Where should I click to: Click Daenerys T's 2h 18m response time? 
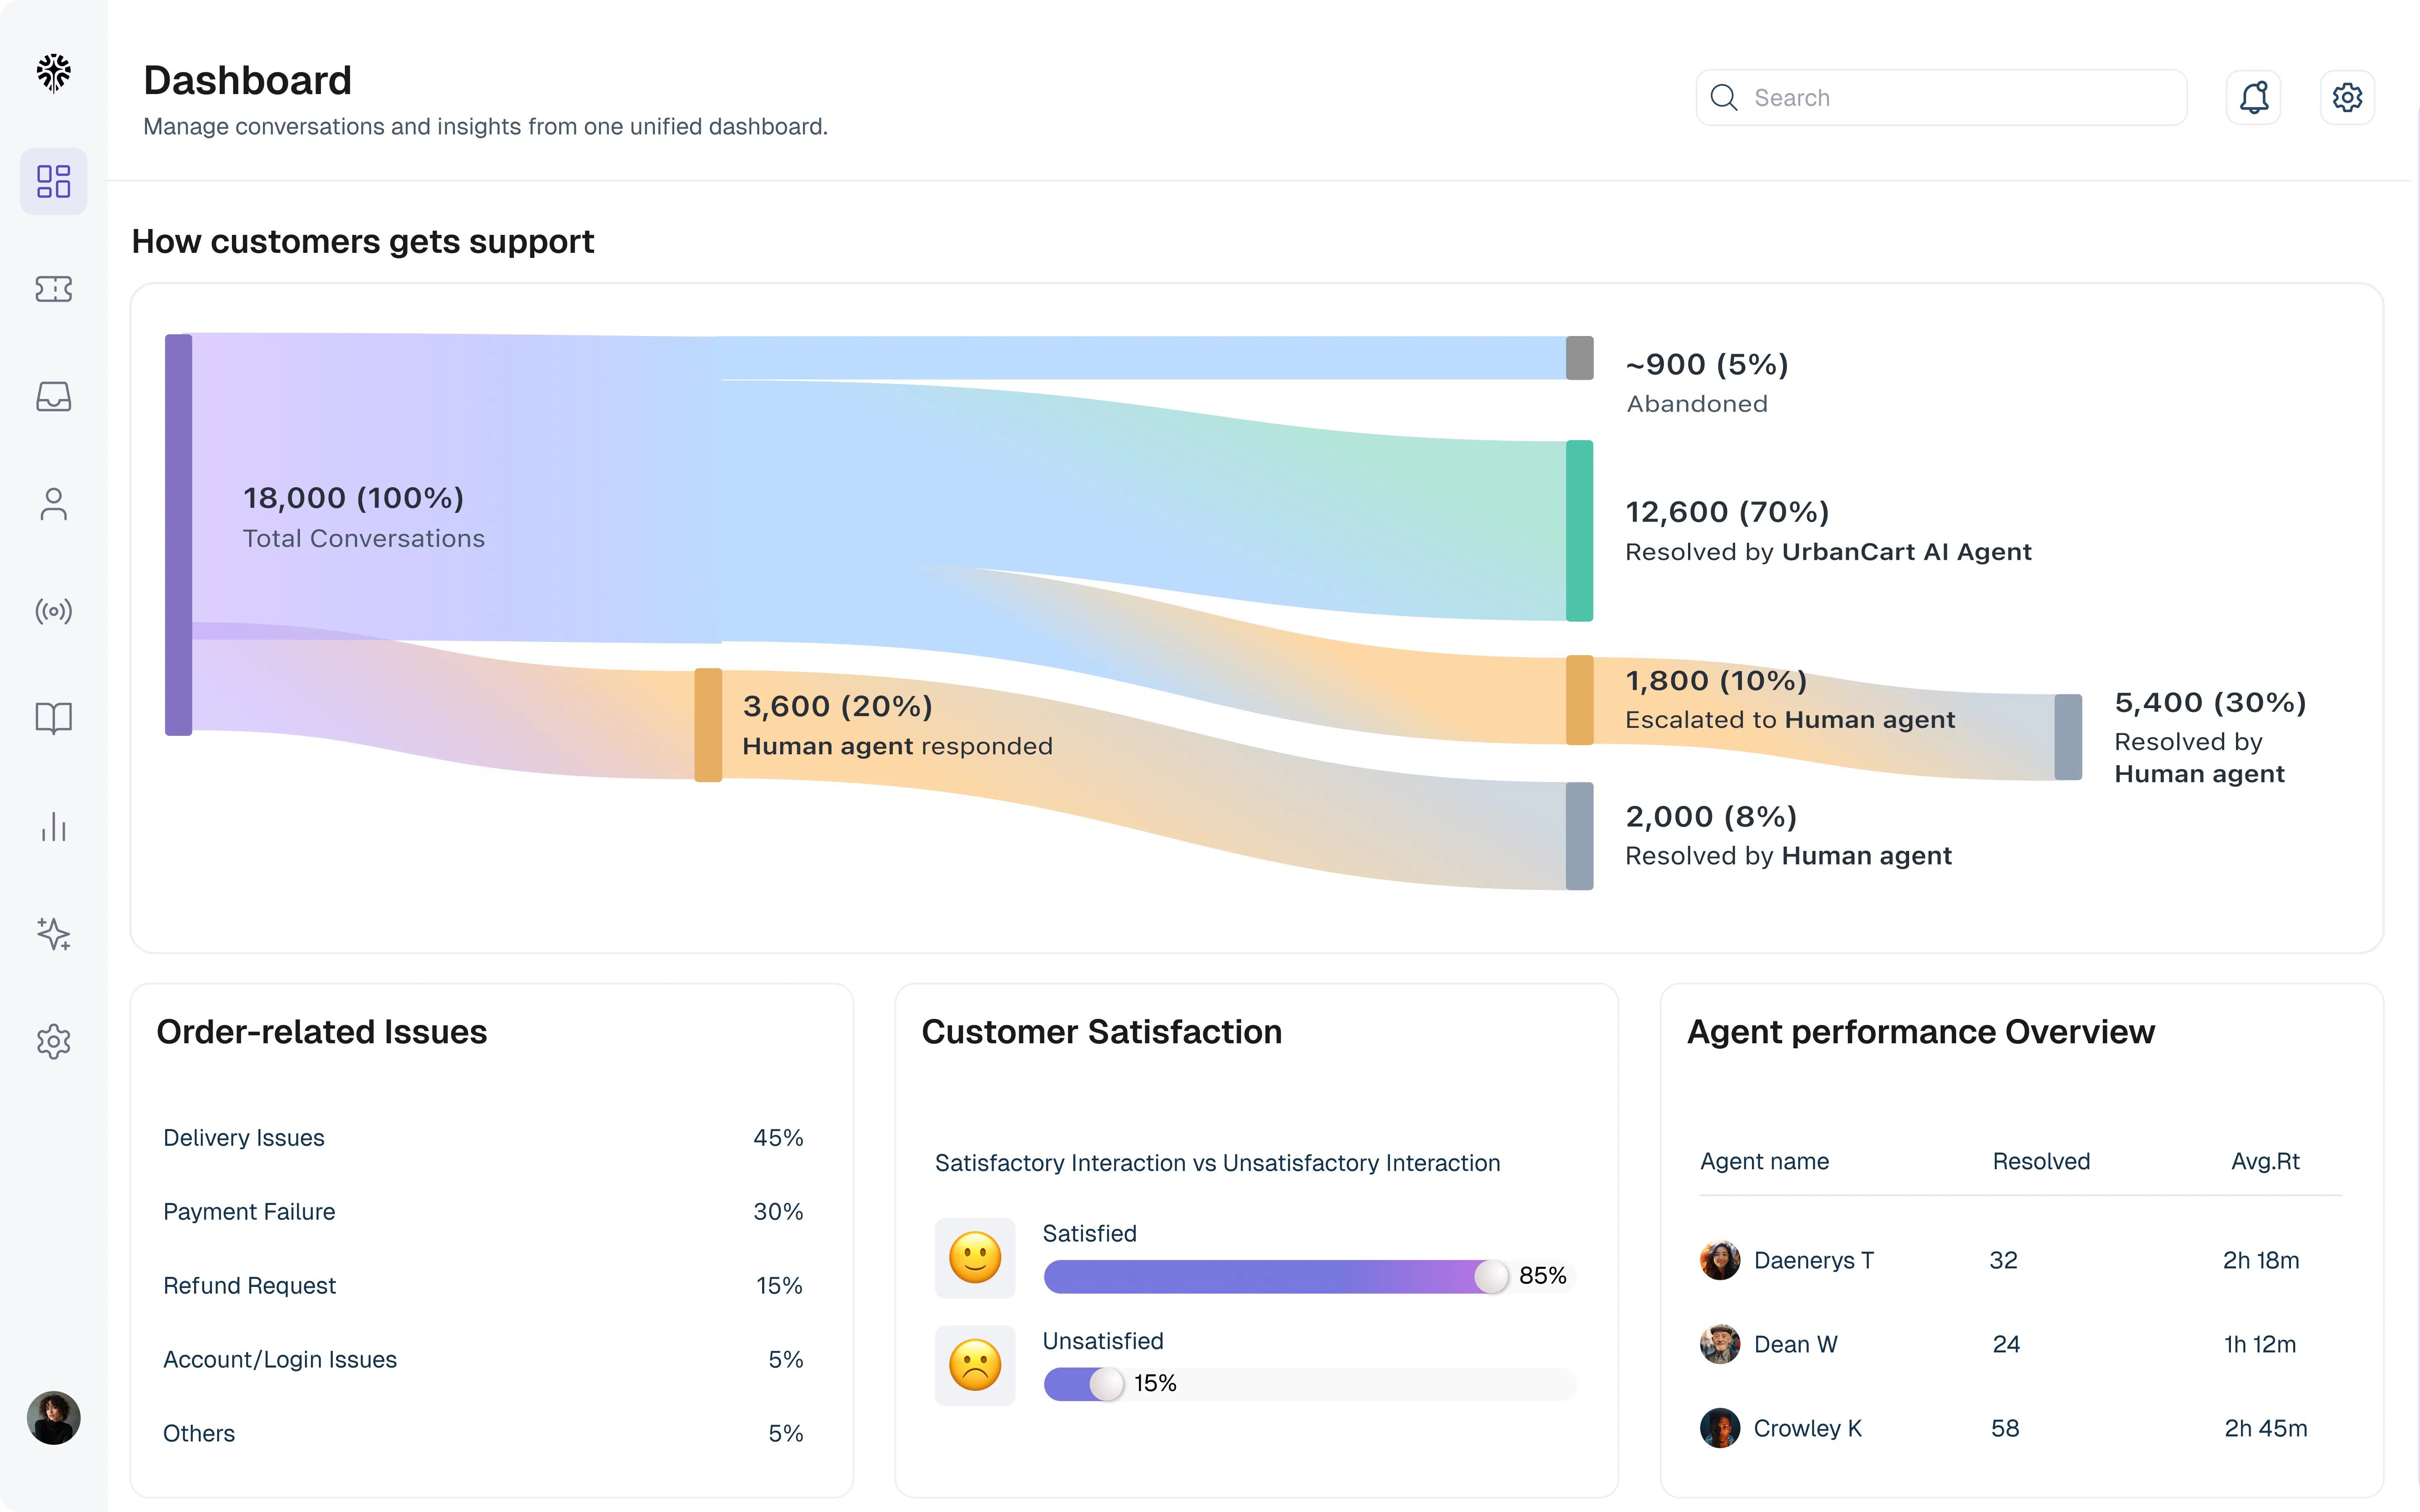tap(2261, 1260)
